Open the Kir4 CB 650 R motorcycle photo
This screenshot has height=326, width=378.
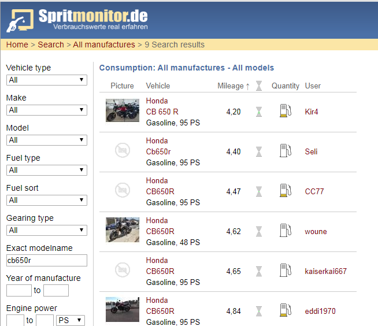pos(123,110)
